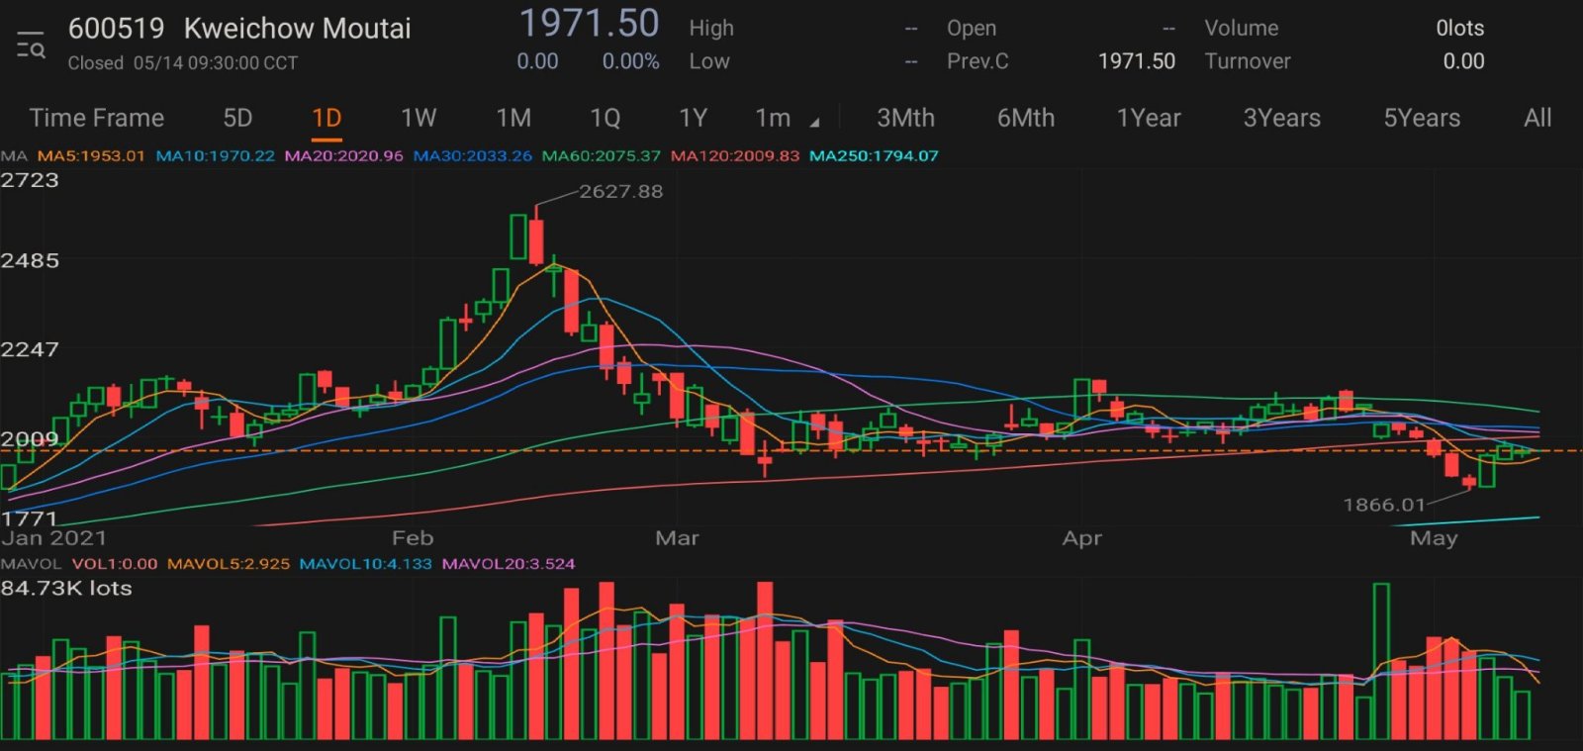
Task: Click the Feb label on time axis
Action: [x=413, y=538]
